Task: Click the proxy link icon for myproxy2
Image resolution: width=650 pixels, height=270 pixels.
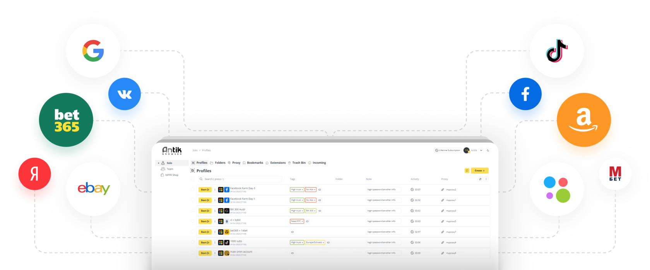Action: tap(443, 190)
